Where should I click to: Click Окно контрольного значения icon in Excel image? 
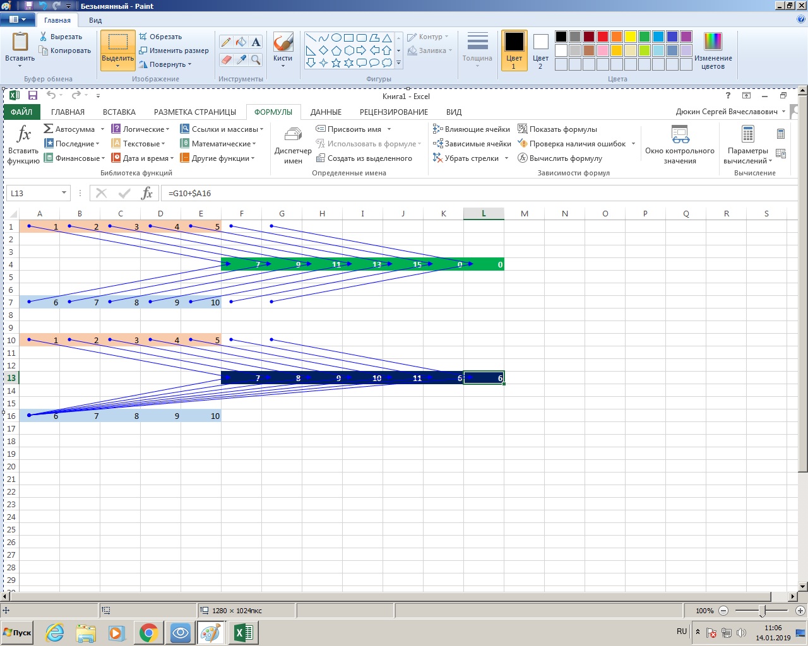click(x=680, y=134)
